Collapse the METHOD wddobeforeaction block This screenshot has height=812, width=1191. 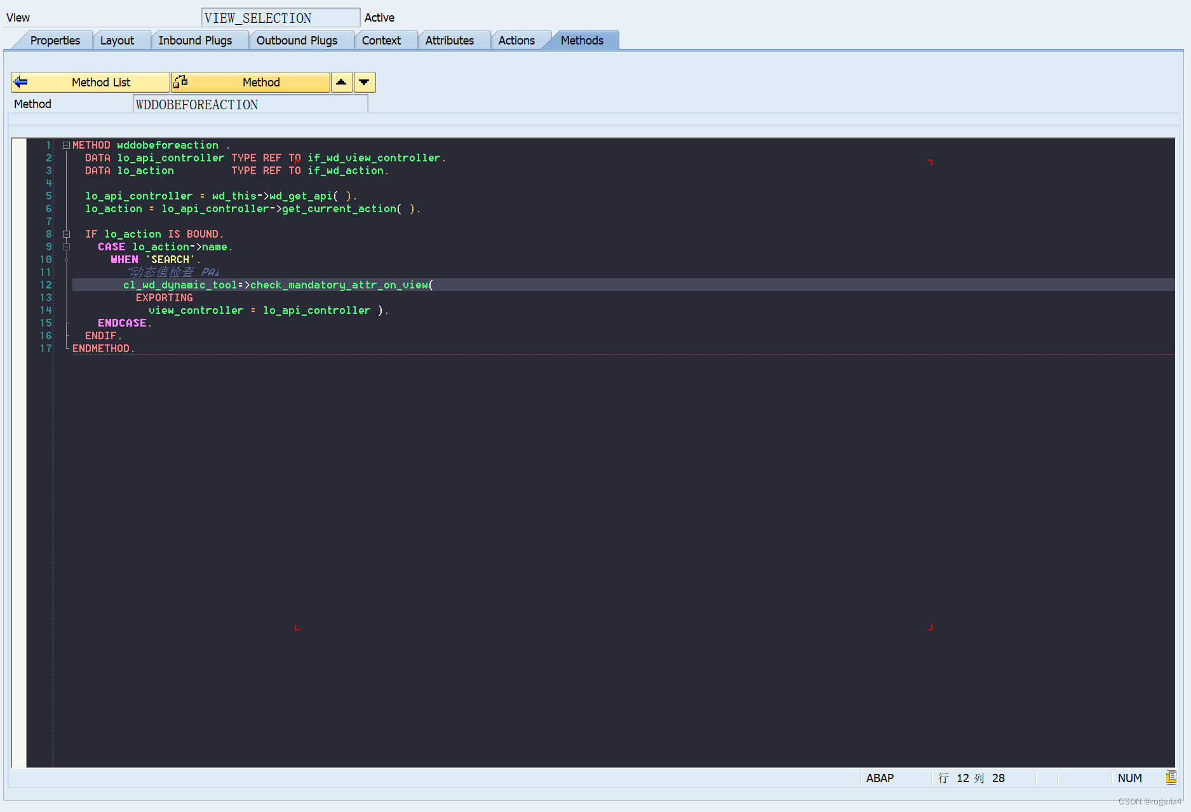pyautogui.click(x=66, y=145)
